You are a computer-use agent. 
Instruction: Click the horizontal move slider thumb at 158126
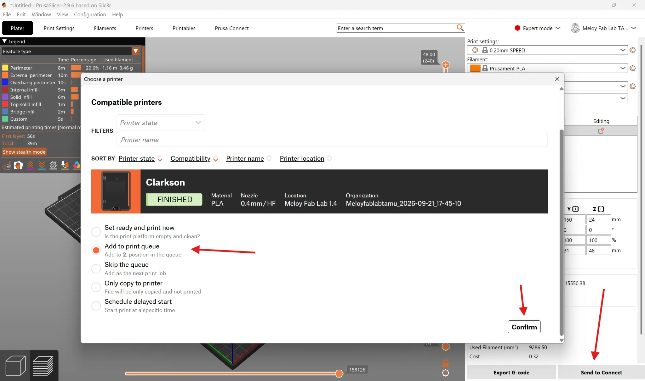pos(339,373)
